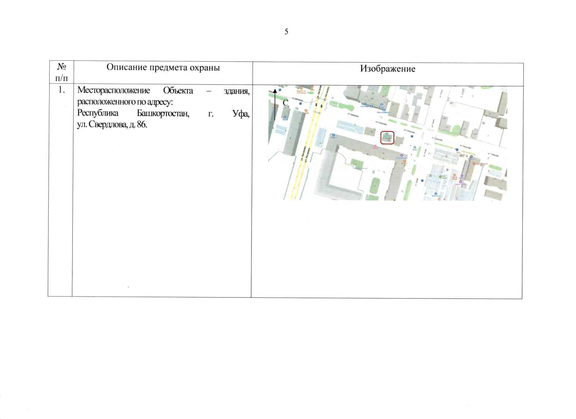Click the "№ п/п" column header
The image size is (576, 419).
click(61, 72)
